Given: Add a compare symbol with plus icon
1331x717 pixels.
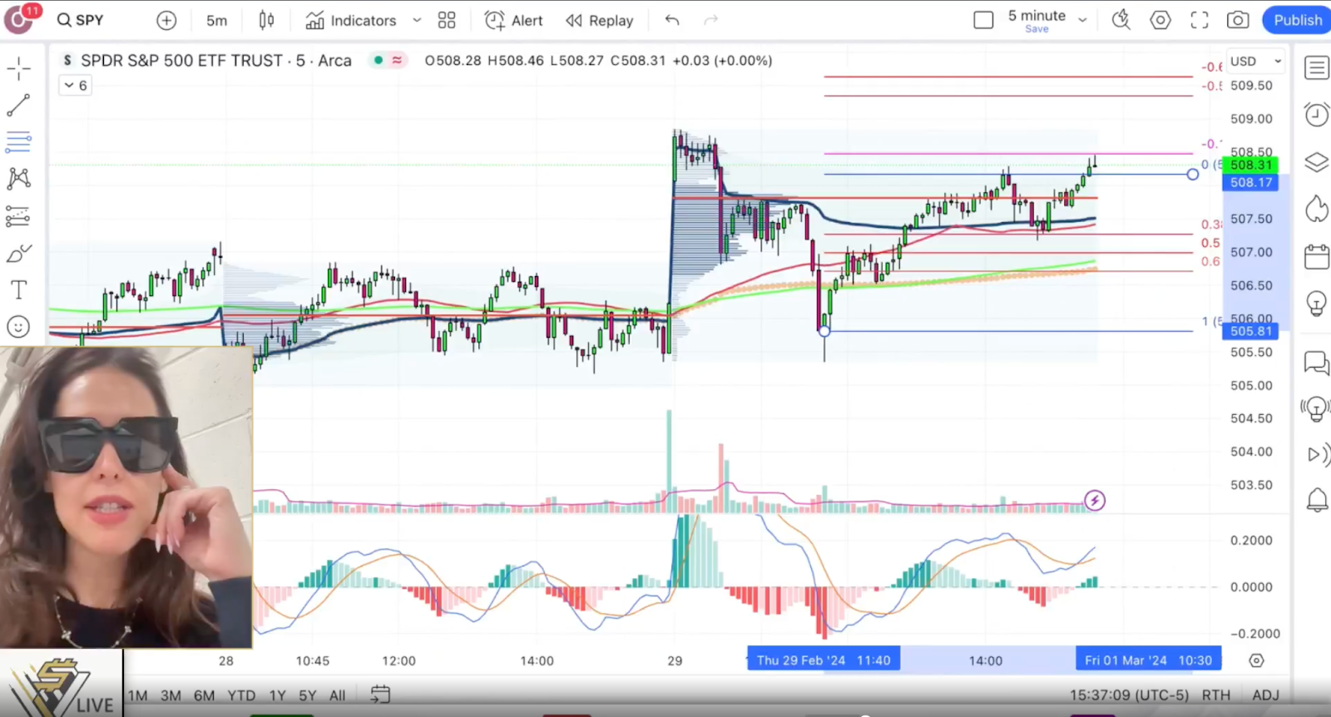Looking at the screenshot, I should [166, 20].
